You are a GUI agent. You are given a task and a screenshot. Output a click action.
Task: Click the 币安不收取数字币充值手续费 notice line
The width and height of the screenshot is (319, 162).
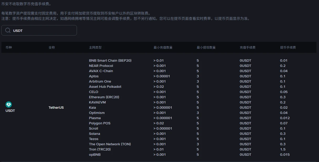[x=27, y=4]
